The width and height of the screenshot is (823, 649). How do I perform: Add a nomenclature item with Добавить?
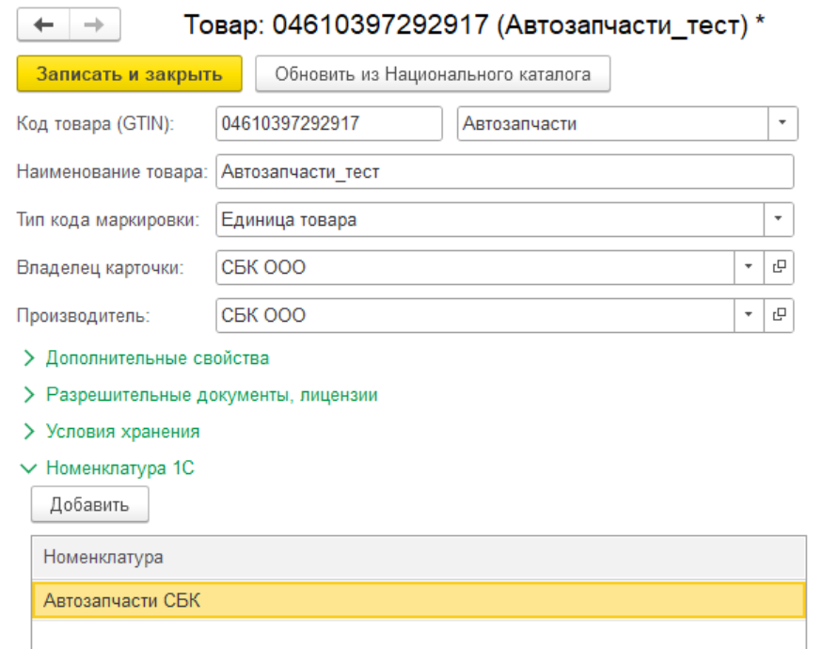89,504
